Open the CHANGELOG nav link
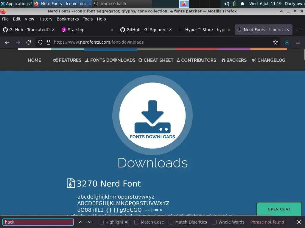This screenshot has height=228, width=305. pos(269,60)
